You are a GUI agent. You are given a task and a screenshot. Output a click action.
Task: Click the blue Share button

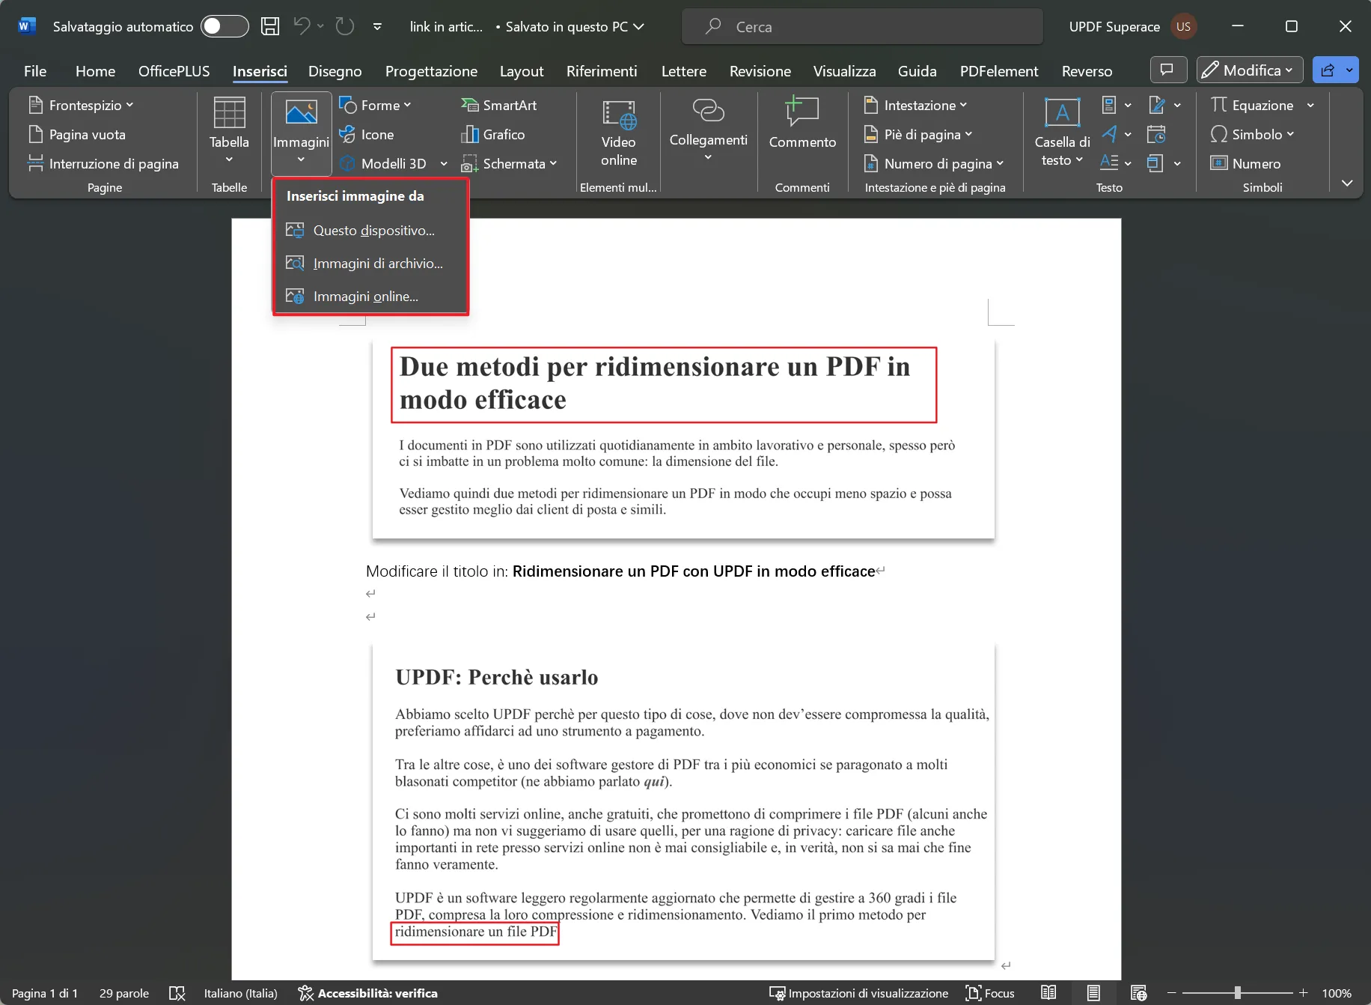tap(1328, 70)
